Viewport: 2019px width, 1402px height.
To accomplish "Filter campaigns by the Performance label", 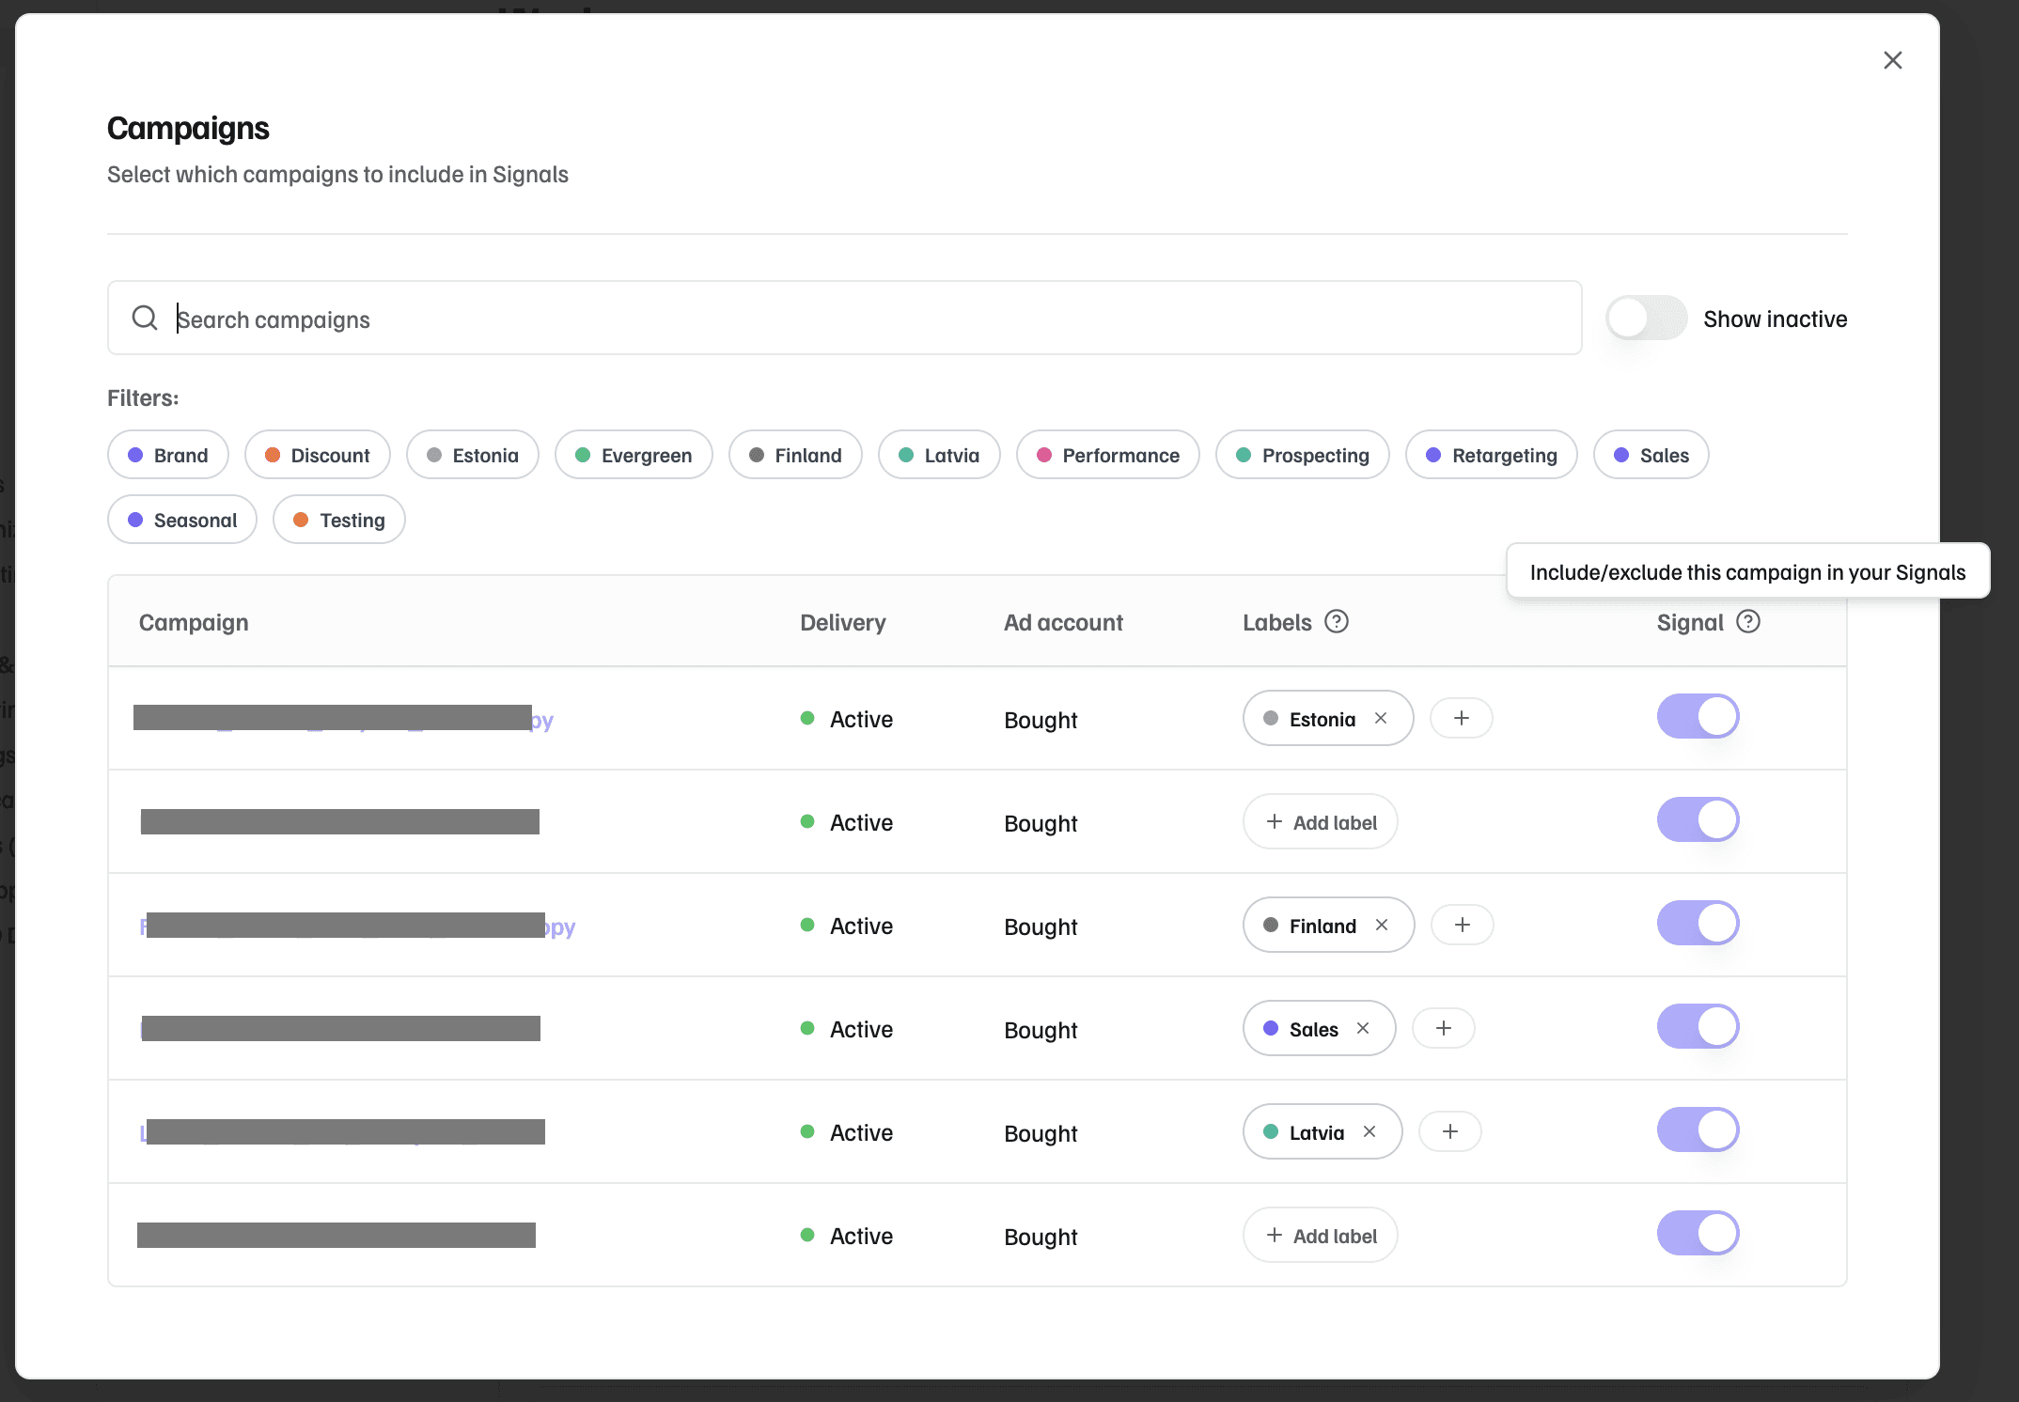I will click(1108, 456).
